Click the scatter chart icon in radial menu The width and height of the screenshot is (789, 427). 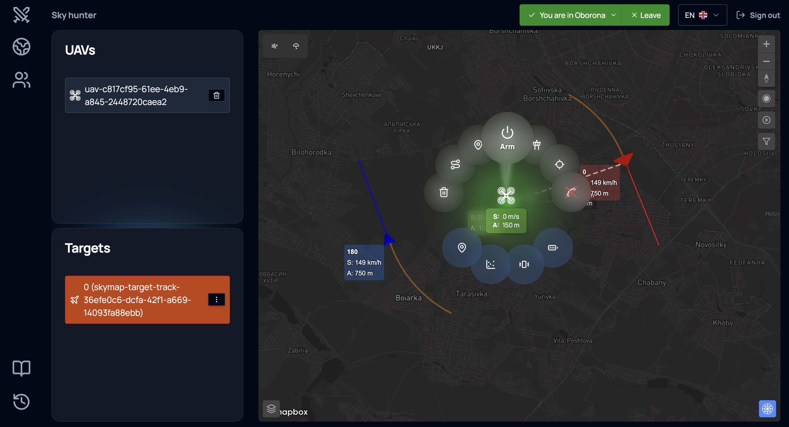(x=490, y=264)
